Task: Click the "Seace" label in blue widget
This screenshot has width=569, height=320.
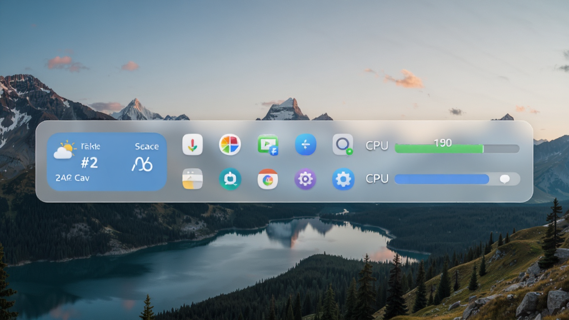Action: 147,147
